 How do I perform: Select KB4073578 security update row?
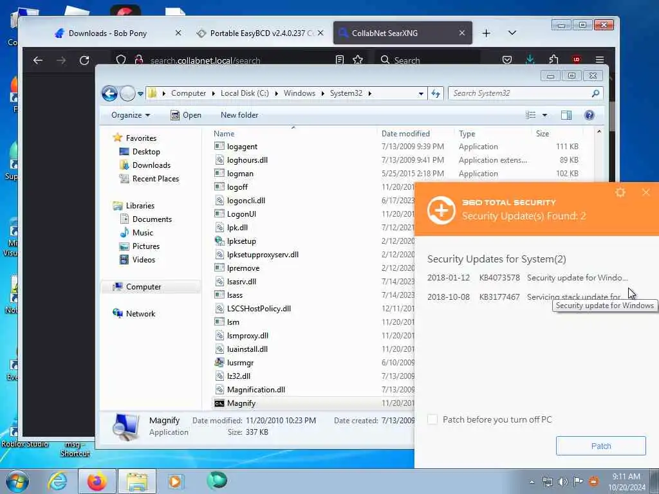point(528,278)
